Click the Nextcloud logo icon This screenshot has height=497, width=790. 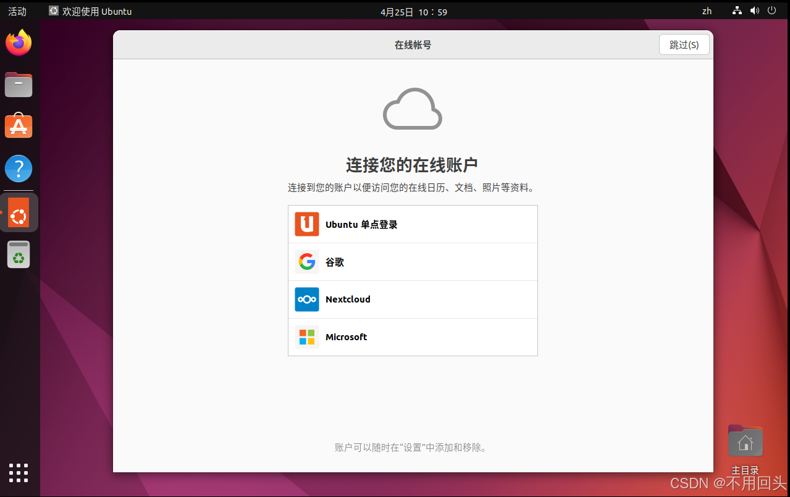[307, 299]
